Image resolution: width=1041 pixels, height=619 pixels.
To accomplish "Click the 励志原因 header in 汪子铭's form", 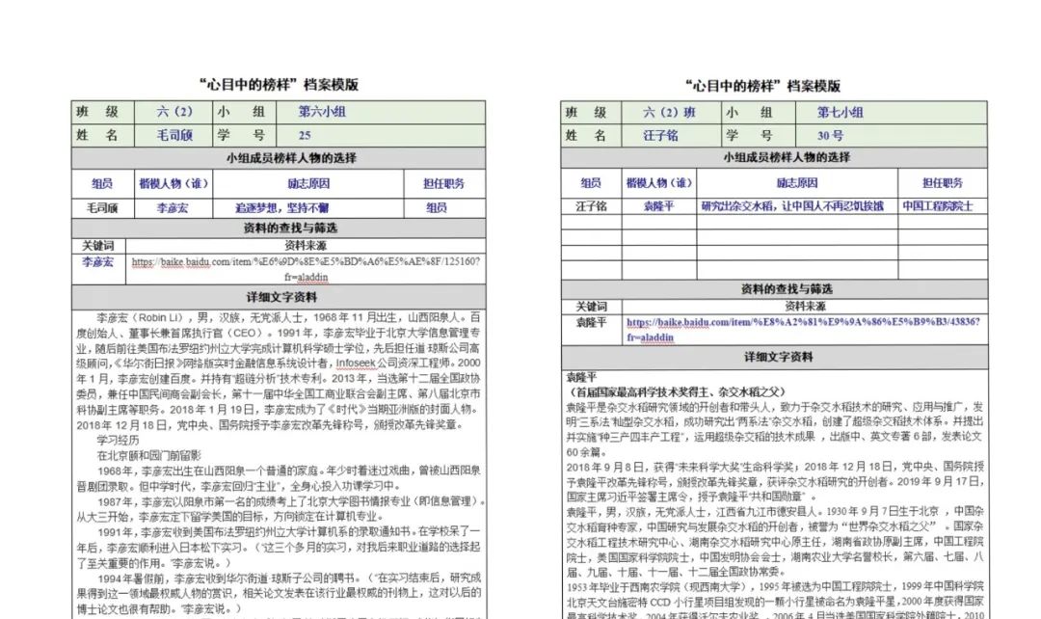I will tap(797, 182).
